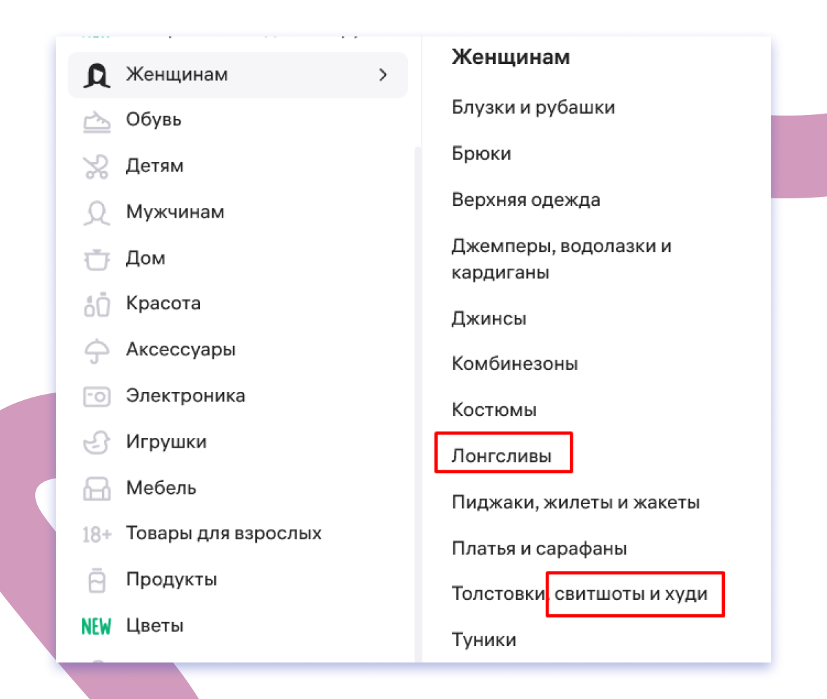The width and height of the screenshot is (827, 699).
Task: Click the umbrella icon next to Аксессуары
Action: click(97, 350)
